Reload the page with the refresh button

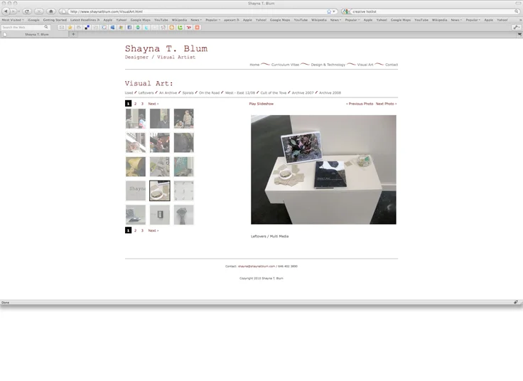(x=27, y=11)
